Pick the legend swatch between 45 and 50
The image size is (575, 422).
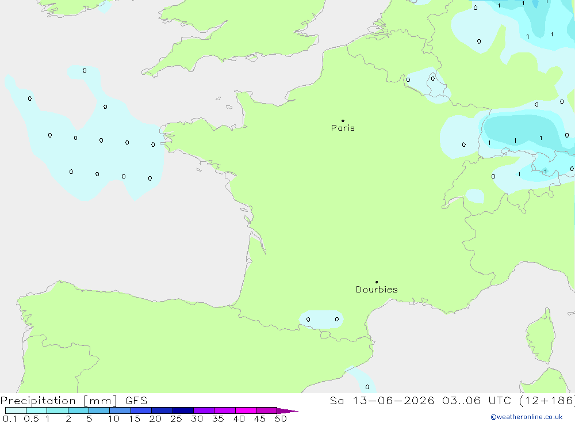(x=267, y=410)
